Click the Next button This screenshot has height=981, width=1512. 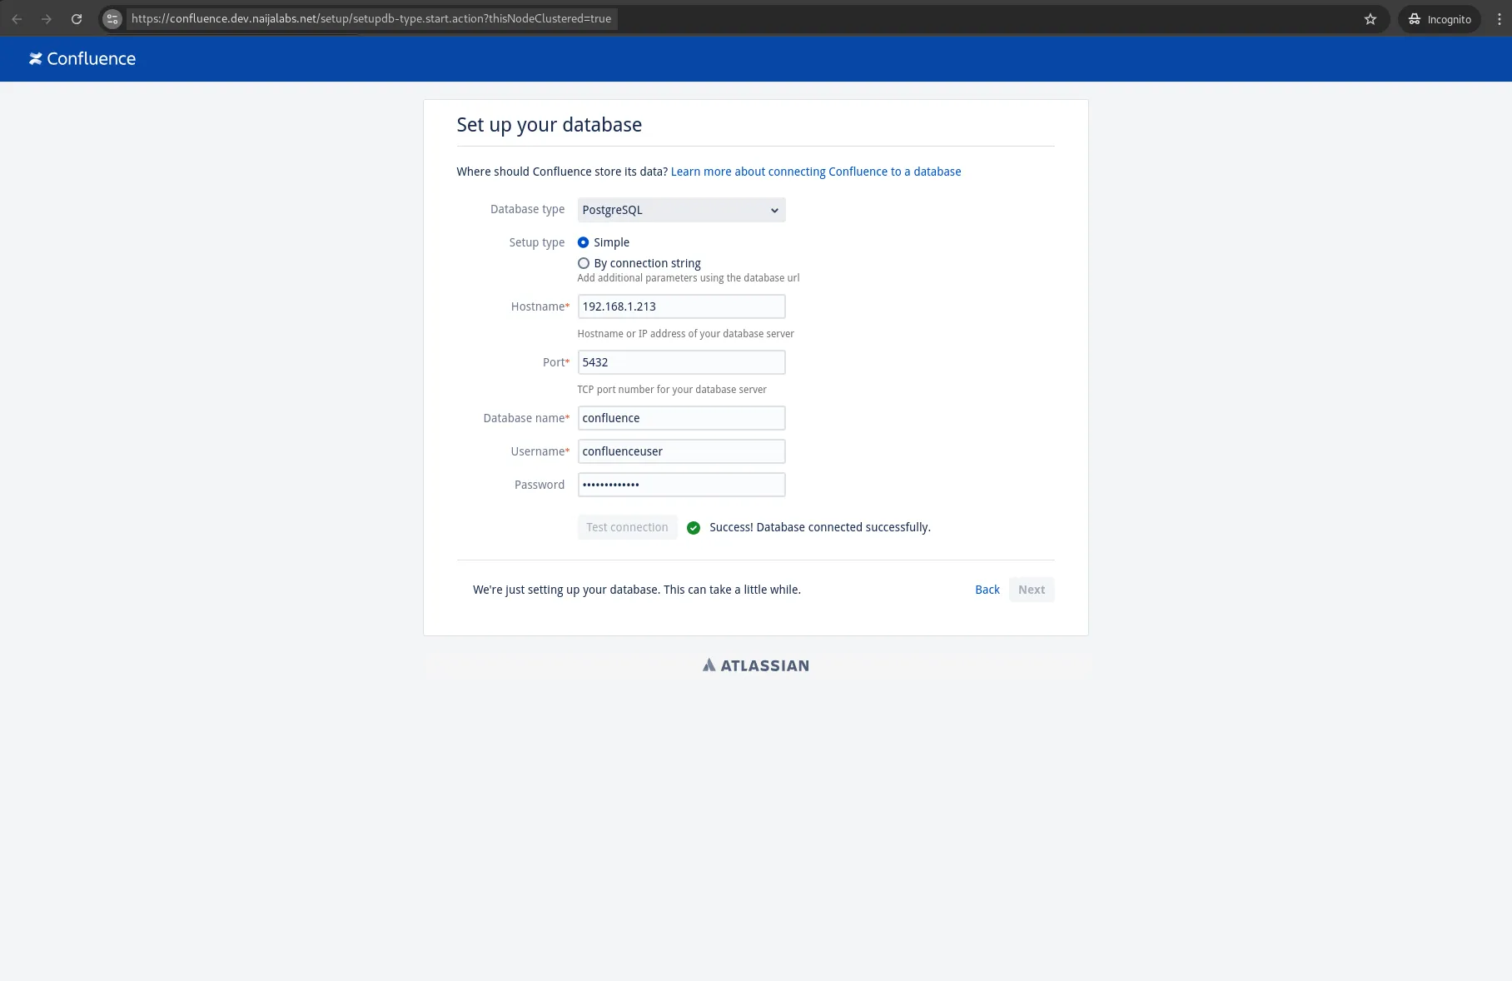click(x=1032, y=590)
